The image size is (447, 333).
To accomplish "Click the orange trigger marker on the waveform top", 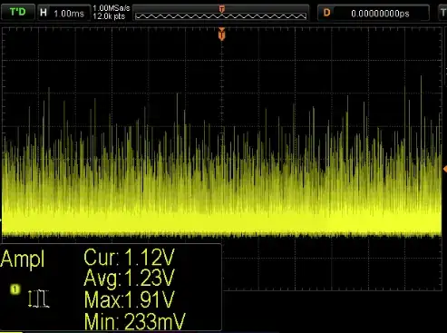I will [x=221, y=34].
